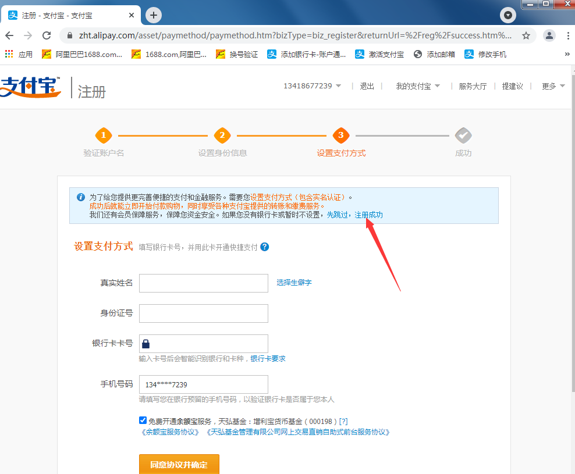Open the 天弘基金 online trading agreement link
The height and width of the screenshot is (474, 575).
click(x=297, y=432)
